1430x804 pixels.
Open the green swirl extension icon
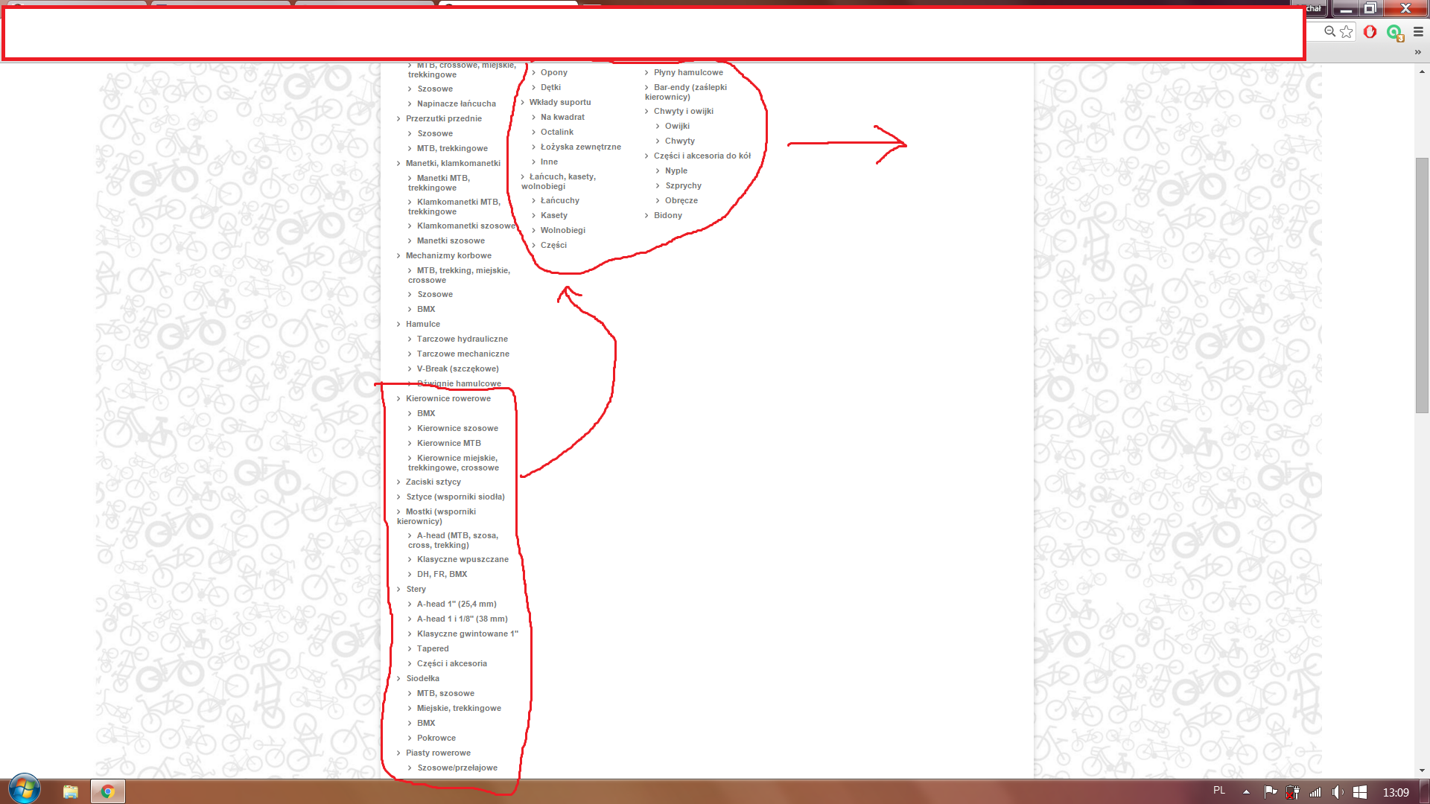(x=1394, y=32)
